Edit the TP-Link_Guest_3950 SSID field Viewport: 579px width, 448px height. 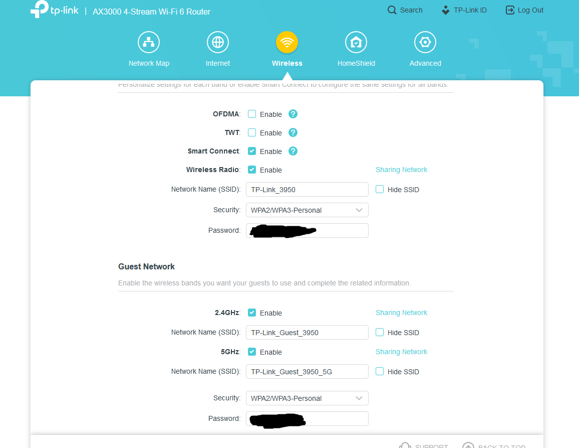pyautogui.click(x=307, y=333)
